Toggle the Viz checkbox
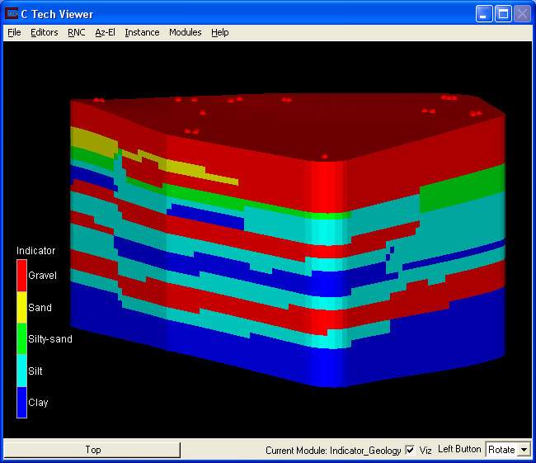Image resolution: width=536 pixels, height=463 pixels. (x=410, y=450)
